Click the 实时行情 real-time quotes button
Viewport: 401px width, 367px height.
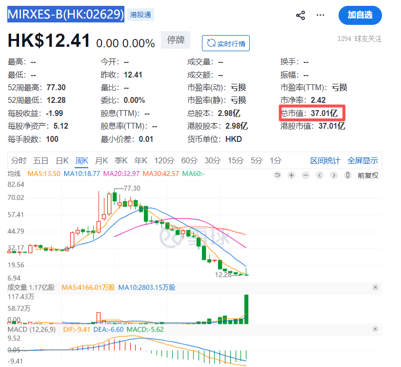(226, 43)
